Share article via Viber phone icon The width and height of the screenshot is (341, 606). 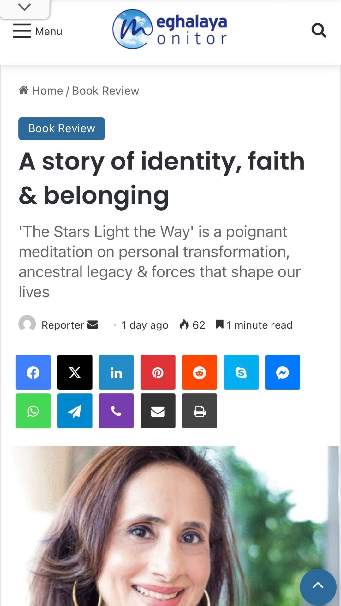coord(116,411)
